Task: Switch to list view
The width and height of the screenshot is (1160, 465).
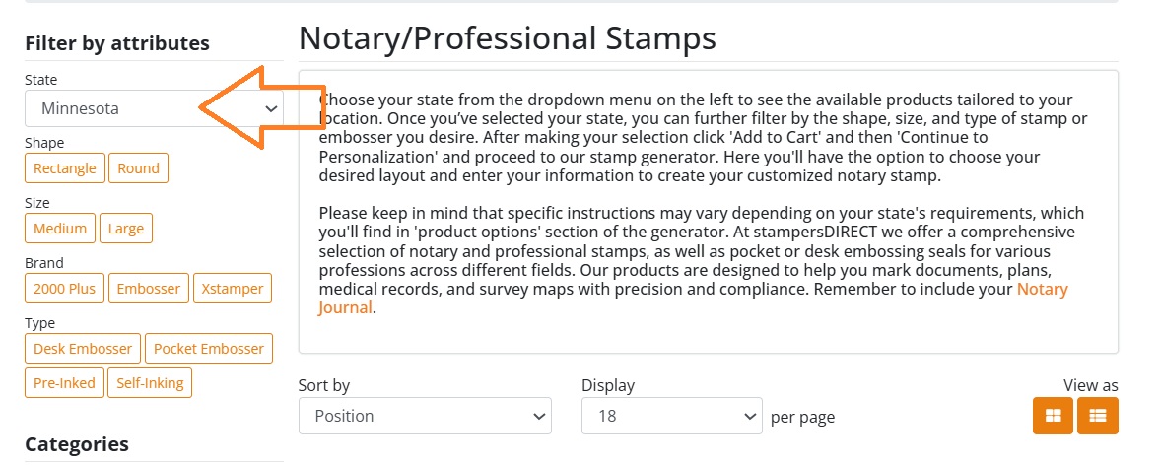Action: [x=1097, y=416]
